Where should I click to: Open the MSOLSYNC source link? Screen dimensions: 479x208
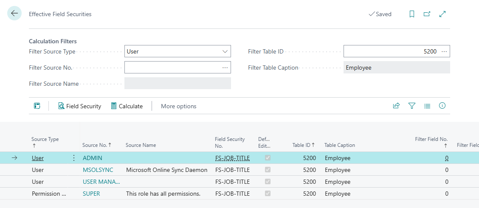pyautogui.click(x=98, y=170)
